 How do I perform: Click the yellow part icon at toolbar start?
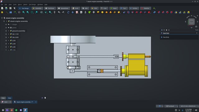click(x=2, y=12)
